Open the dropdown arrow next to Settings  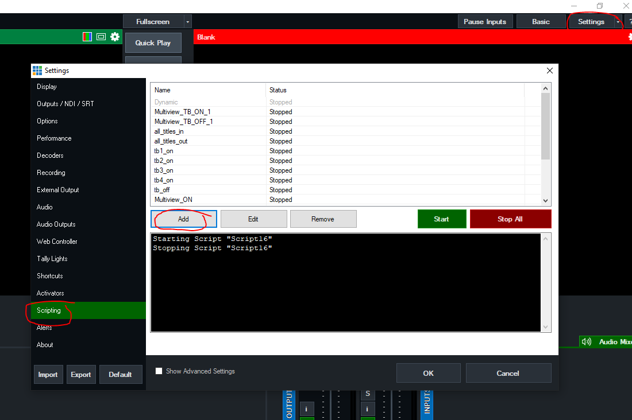[x=618, y=22]
